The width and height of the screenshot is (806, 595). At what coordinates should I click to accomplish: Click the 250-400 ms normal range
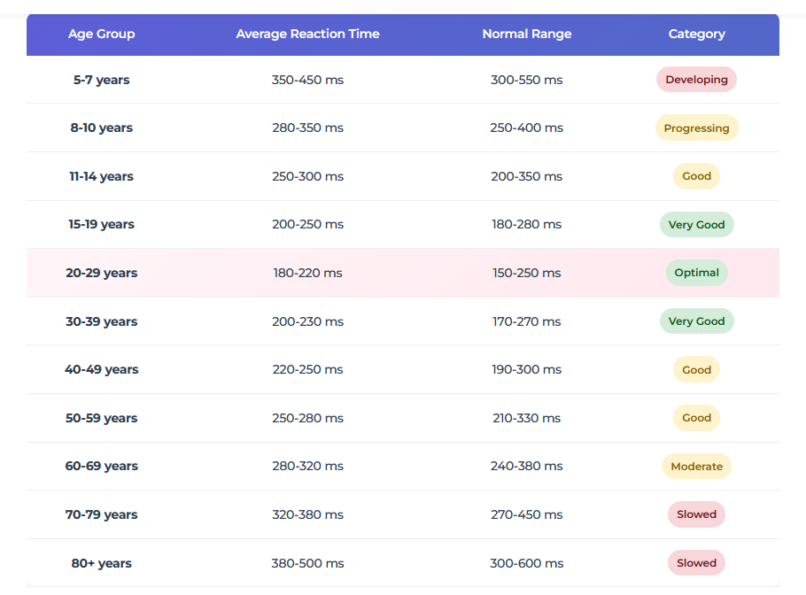[x=526, y=127]
